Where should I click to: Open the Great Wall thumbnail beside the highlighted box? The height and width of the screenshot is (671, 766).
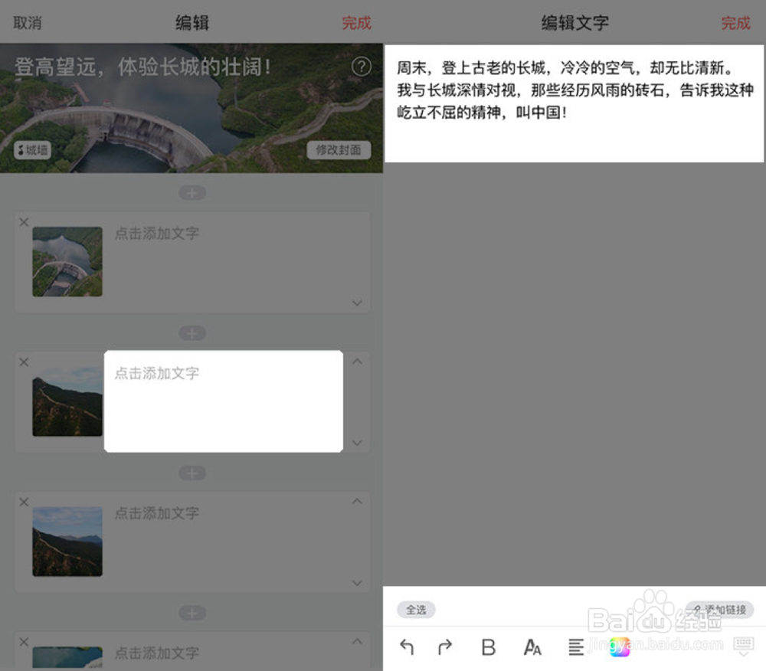click(67, 401)
